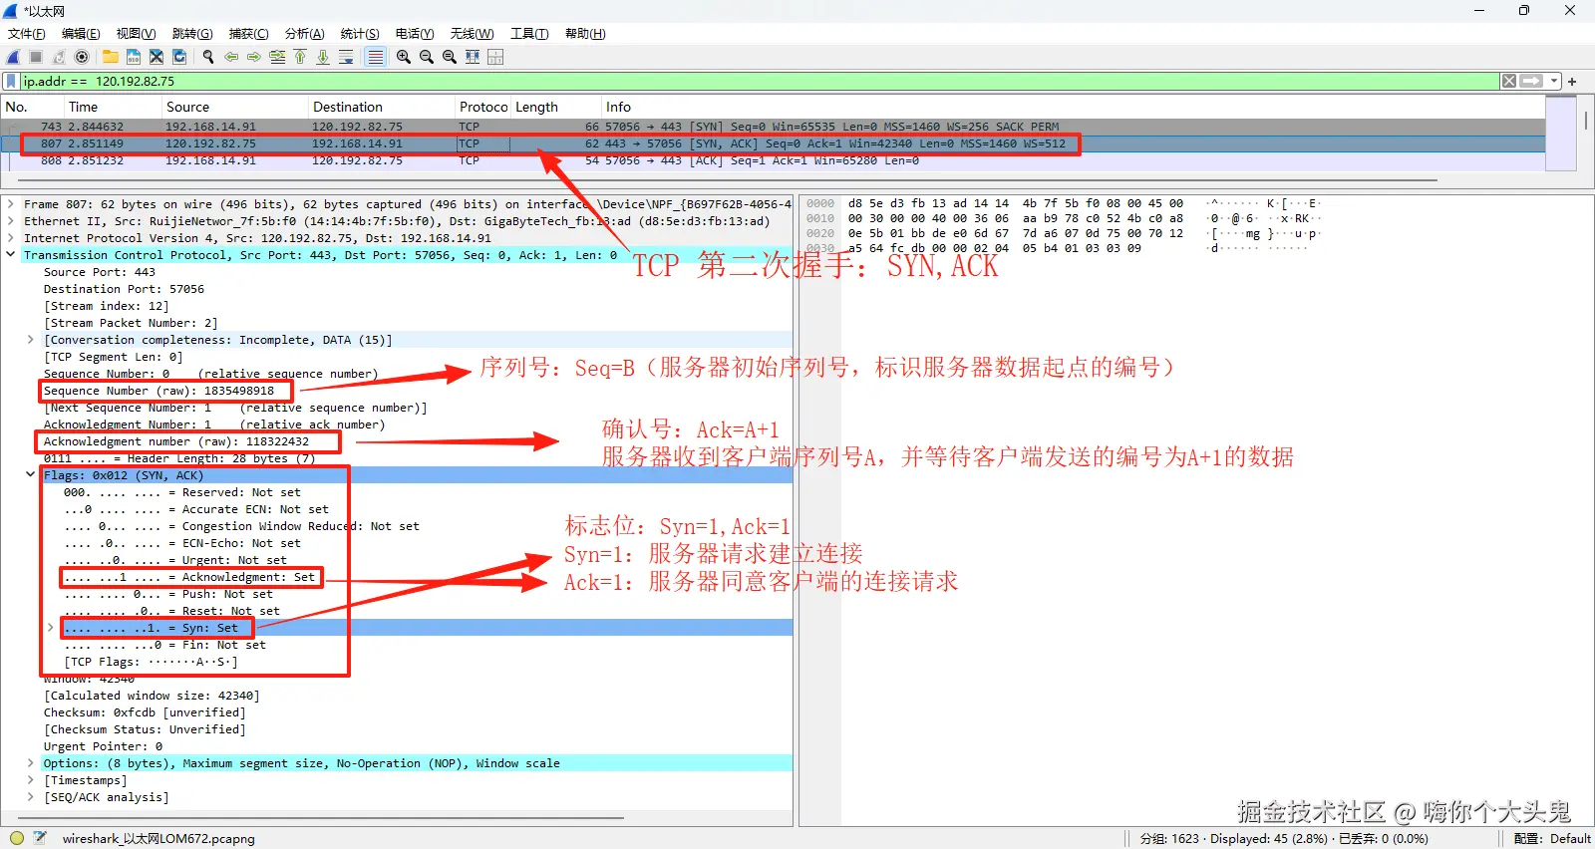Go back in packet history arrow
1595x849 pixels.
coord(231,57)
